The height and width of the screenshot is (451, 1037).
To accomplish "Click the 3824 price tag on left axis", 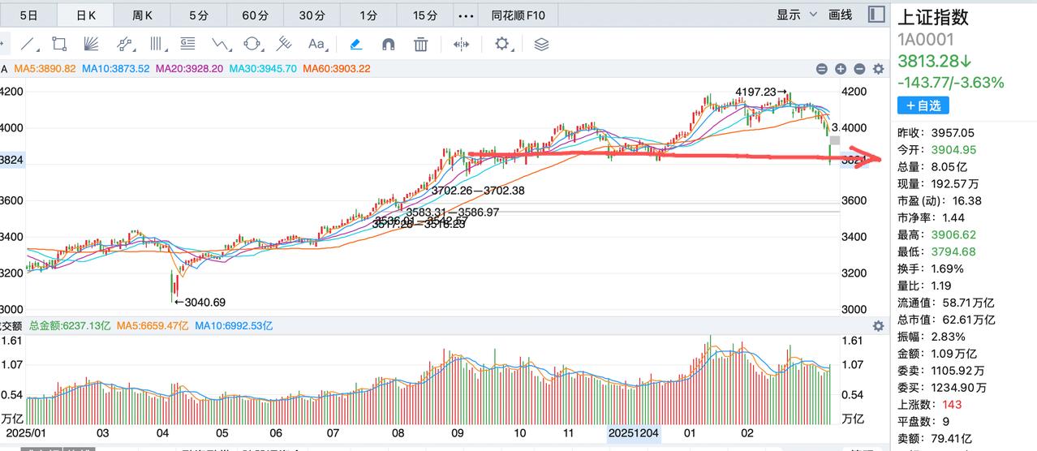I will point(12,161).
